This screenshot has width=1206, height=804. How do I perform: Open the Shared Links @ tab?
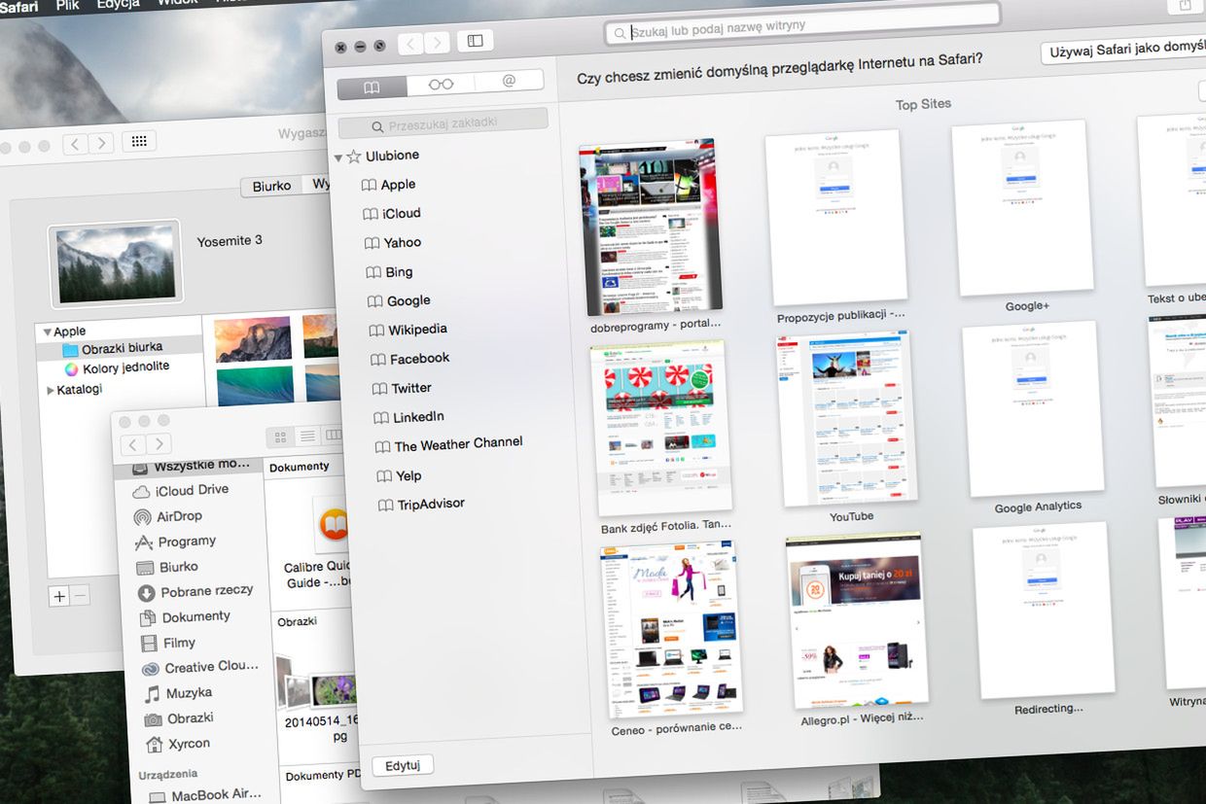(x=509, y=81)
